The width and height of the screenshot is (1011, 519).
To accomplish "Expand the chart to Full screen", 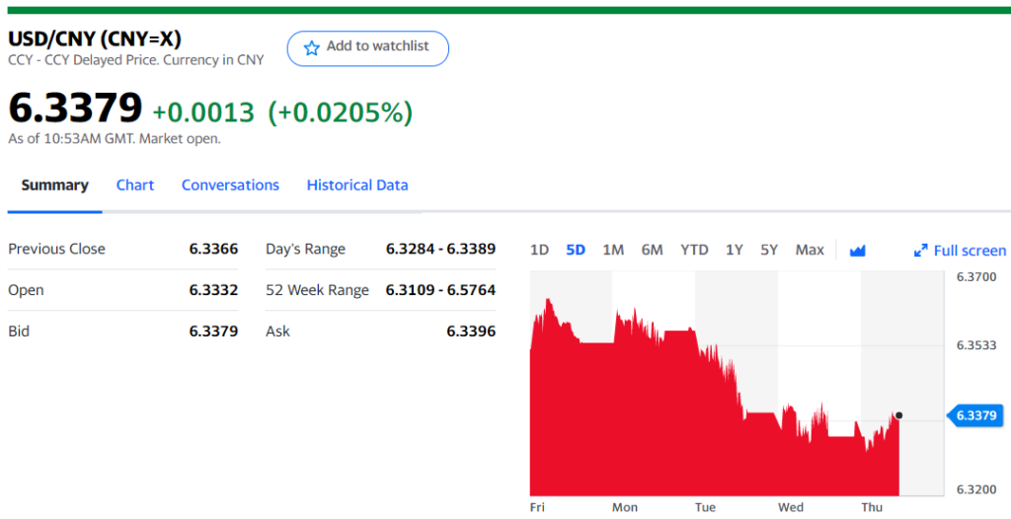I will click(x=960, y=251).
